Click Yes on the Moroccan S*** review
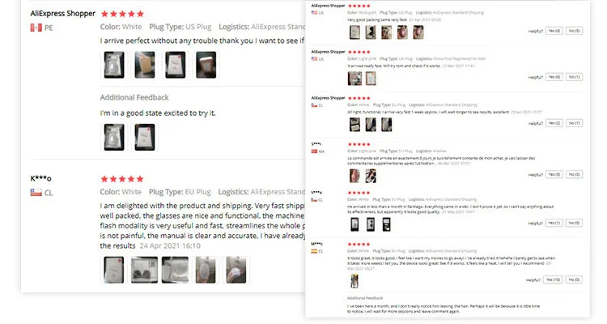Viewport: 607px width, 324px height. 554,174
